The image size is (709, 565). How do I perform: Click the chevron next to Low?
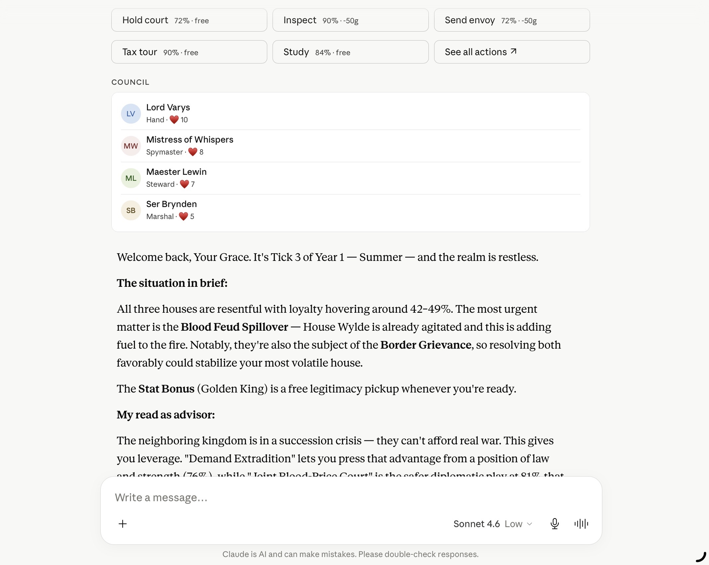[530, 524]
